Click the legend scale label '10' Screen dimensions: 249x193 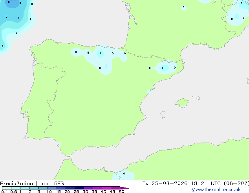tap(49, 191)
